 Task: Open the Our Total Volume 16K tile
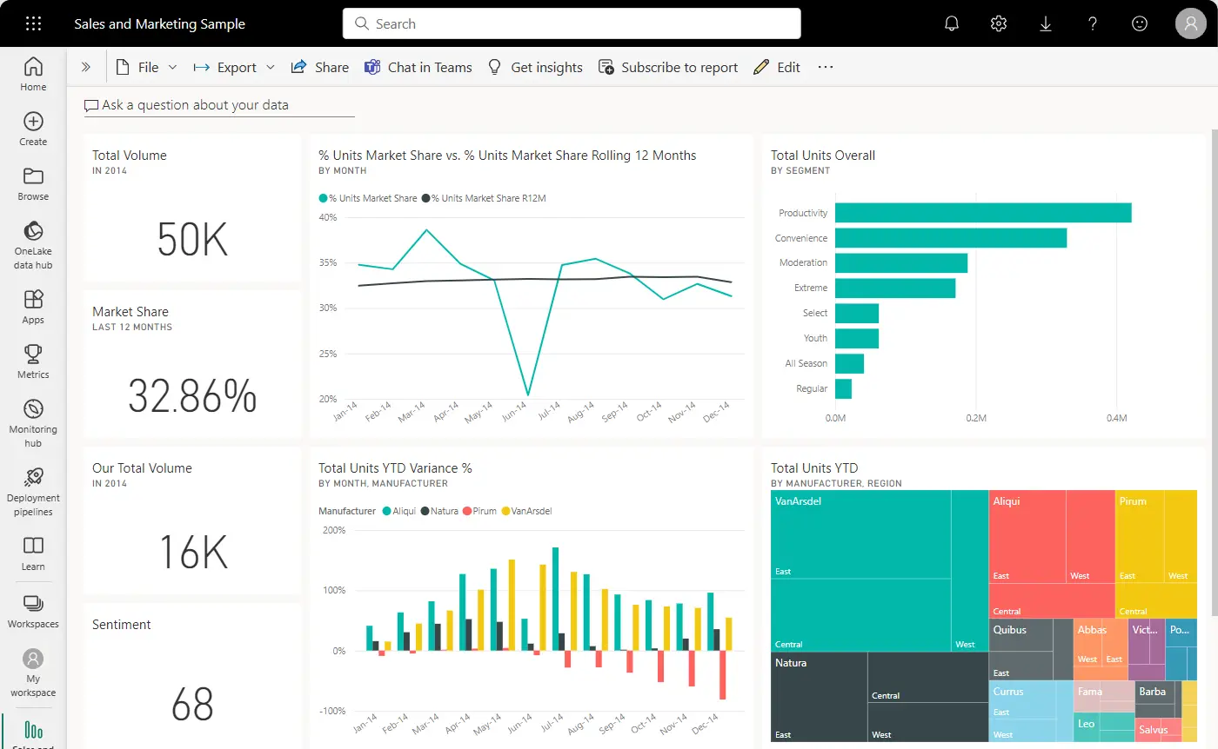(192, 520)
